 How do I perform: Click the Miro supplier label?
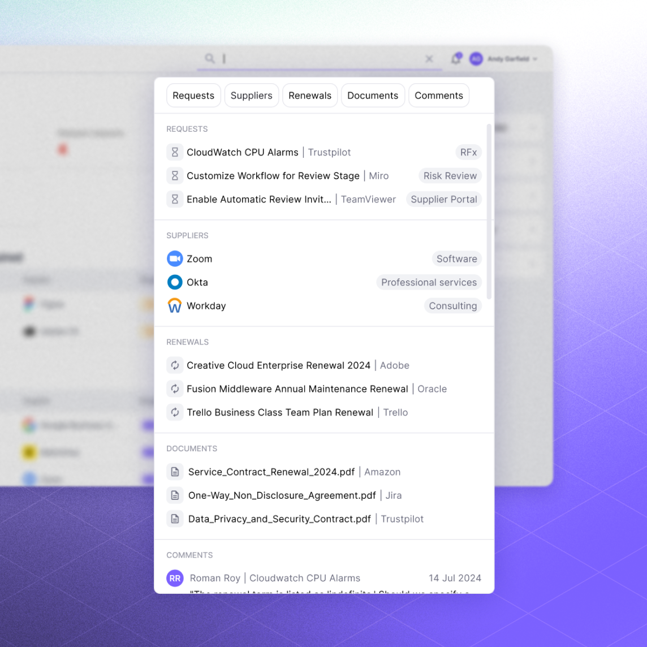point(379,176)
